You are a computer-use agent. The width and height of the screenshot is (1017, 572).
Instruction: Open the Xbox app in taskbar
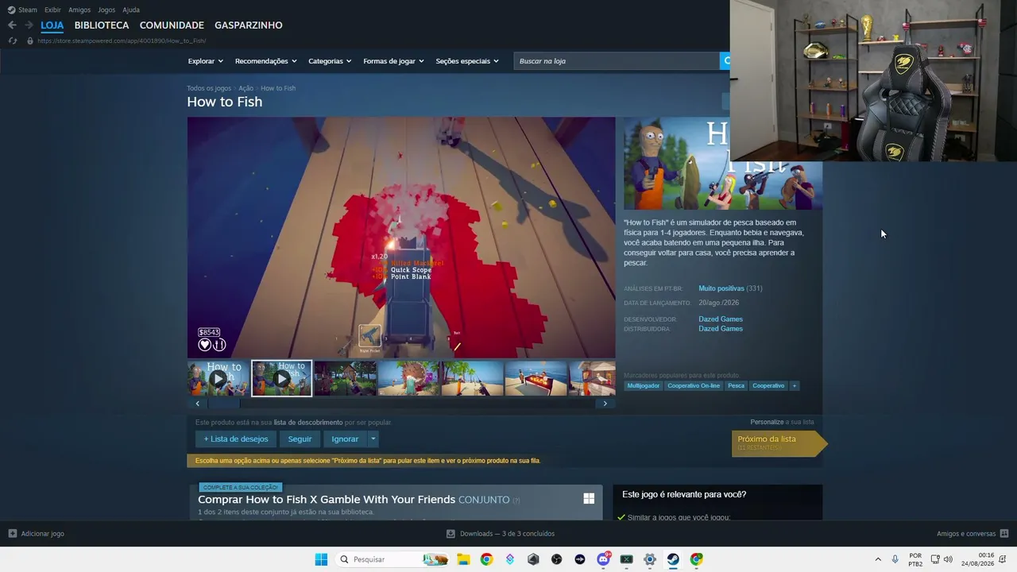coord(626,559)
